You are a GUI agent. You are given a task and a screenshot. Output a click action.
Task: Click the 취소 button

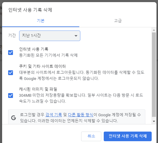pos(91,136)
